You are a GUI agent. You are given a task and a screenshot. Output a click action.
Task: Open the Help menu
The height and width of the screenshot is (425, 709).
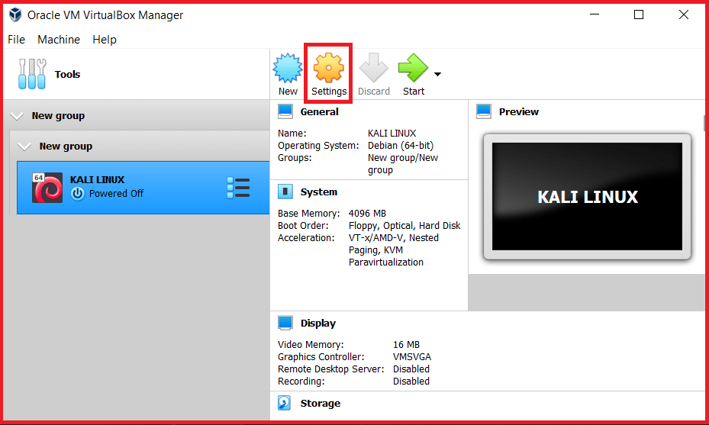[x=105, y=40]
